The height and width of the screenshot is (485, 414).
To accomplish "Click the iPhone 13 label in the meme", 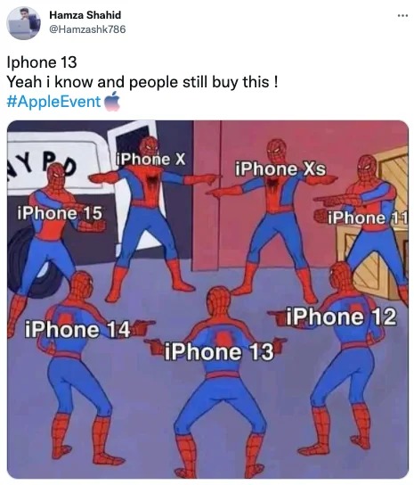I will [219, 352].
